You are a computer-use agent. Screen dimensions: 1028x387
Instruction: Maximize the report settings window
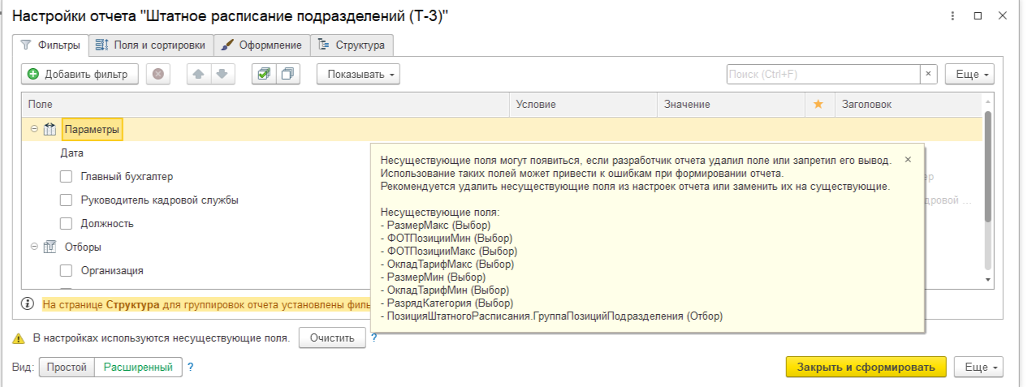coord(978,16)
